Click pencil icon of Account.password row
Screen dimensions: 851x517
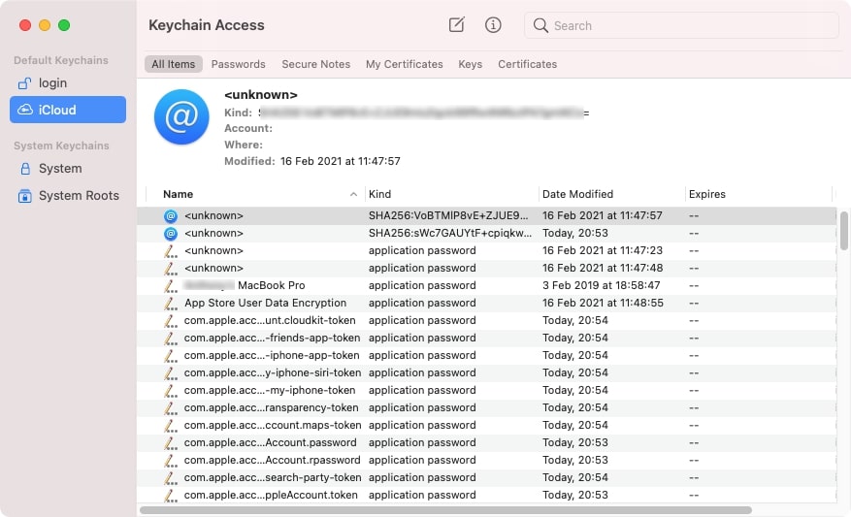point(171,442)
